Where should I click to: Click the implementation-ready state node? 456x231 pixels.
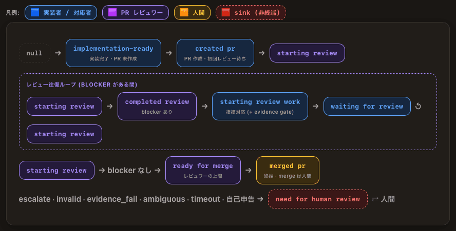coord(113,53)
